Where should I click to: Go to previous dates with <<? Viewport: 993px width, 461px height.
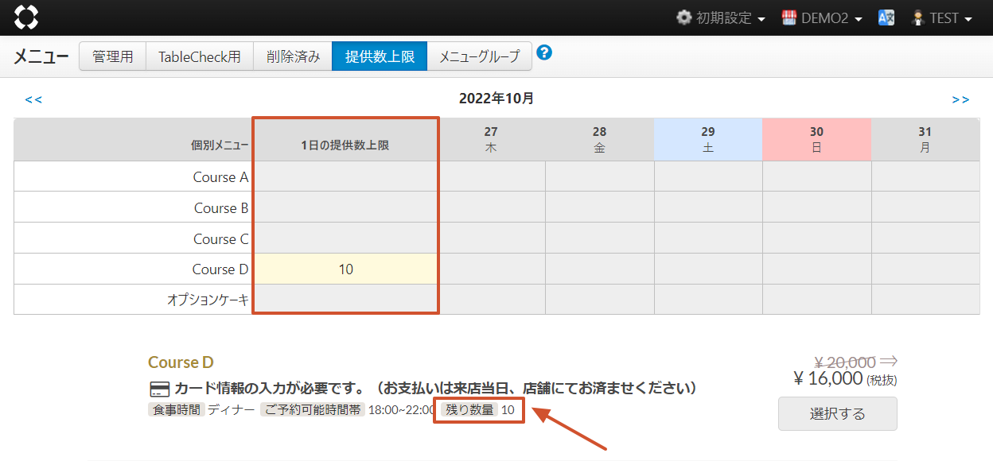(x=33, y=99)
